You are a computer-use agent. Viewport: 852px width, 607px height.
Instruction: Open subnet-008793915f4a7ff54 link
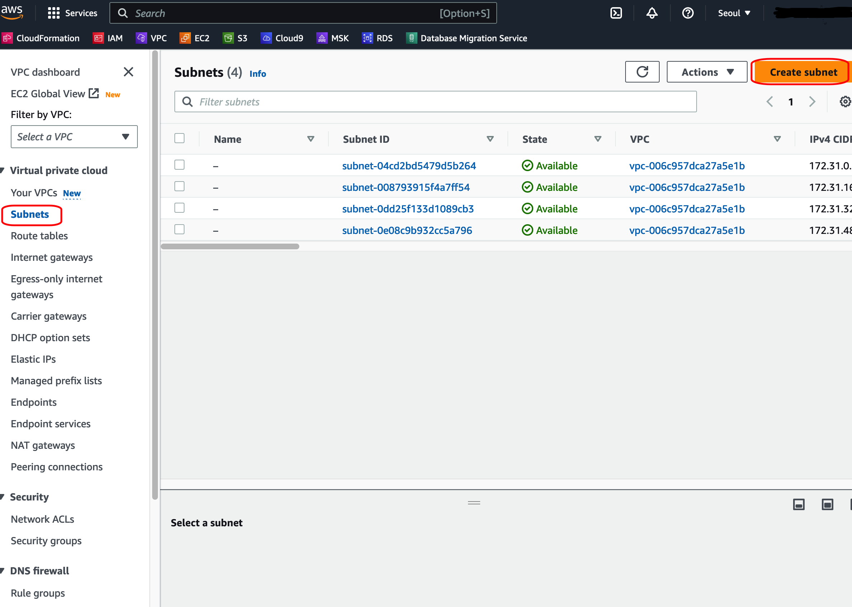pyautogui.click(x=406, y=187)
